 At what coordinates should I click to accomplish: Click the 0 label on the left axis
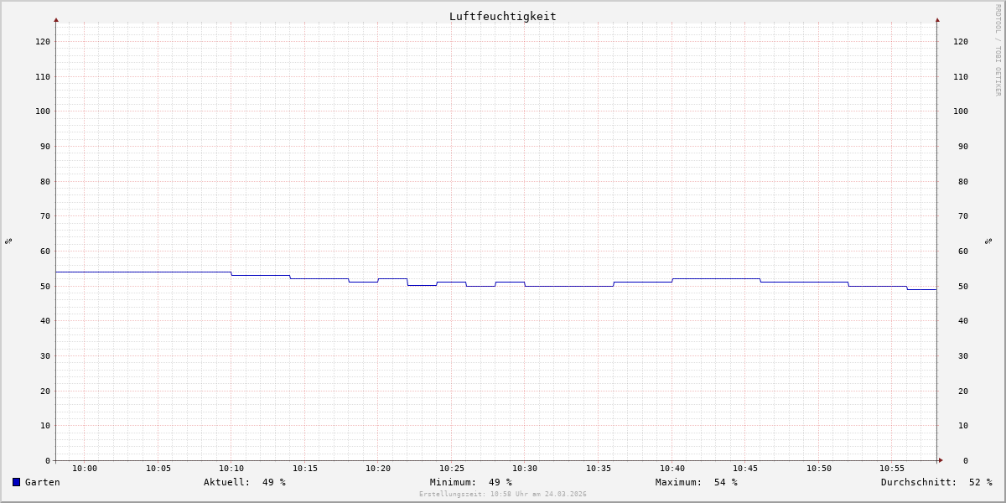point(48,460)
